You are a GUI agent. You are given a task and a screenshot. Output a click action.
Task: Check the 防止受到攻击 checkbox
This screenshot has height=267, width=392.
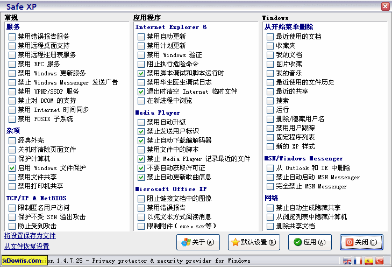[x=12, y=226]
